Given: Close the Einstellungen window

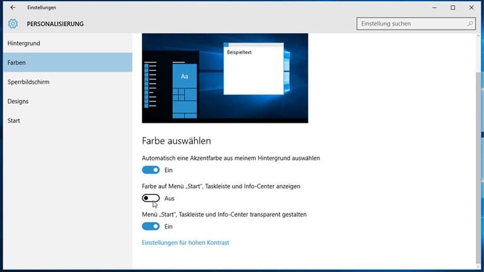Looking at the screenshot, I should pos(471,8).
